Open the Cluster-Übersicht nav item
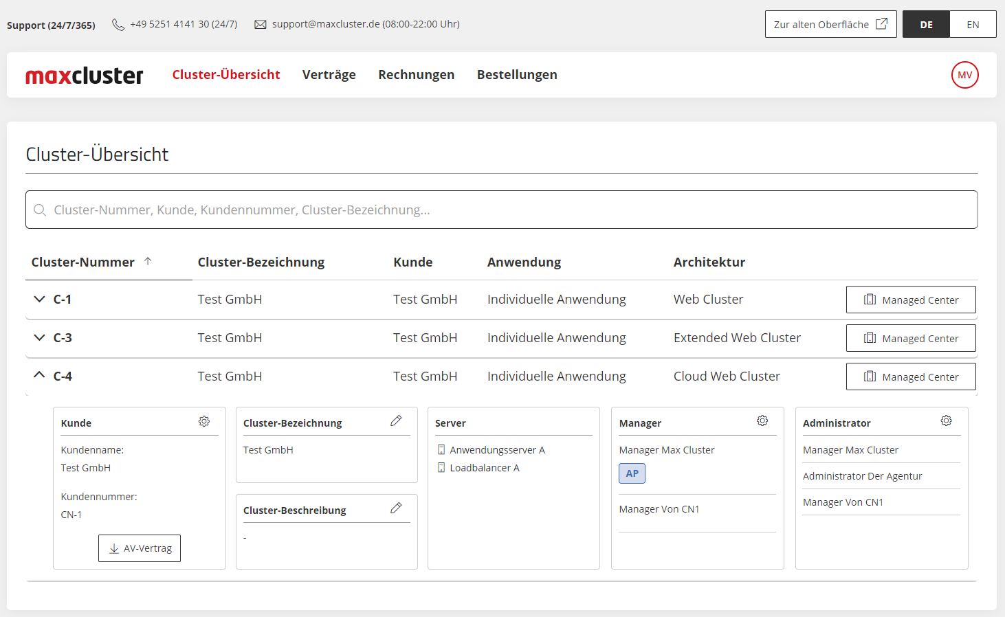 pyautogui.click(x=226, y=74)
